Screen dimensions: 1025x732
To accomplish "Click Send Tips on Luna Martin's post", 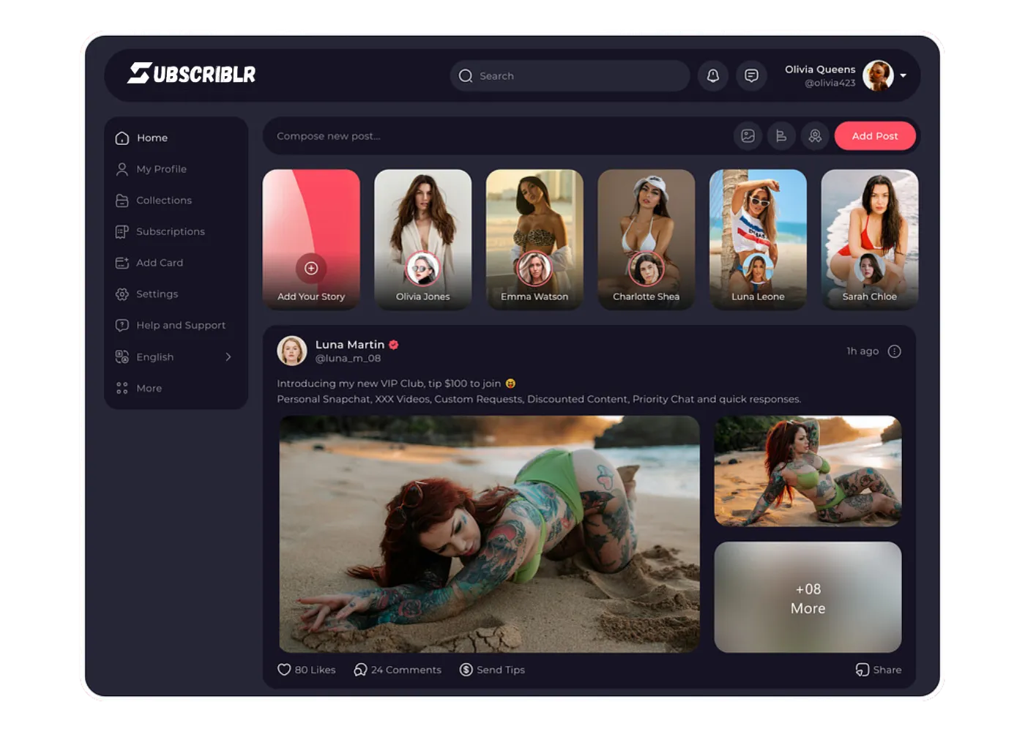I will 492,670.
